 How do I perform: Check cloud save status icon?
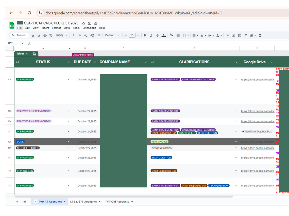tap(96, 23)
